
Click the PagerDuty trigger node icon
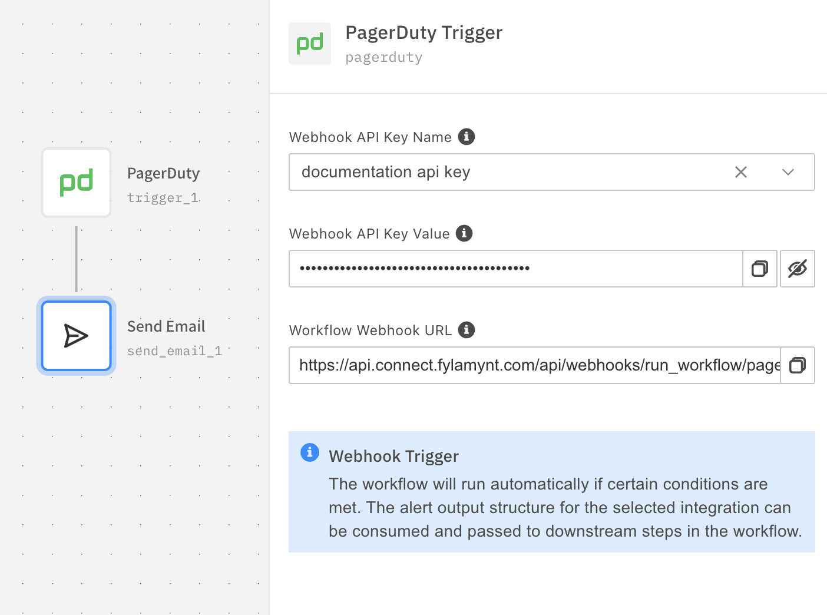[x=77, y=183]
